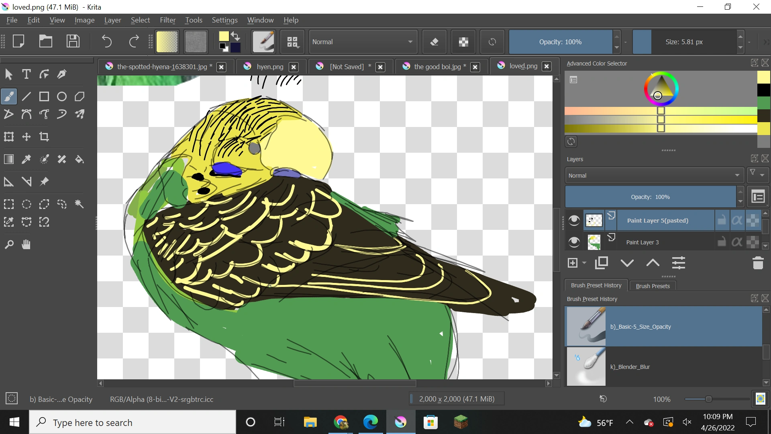Select the Move tool
The width and height of the screenshot is (771, 434).
[26, 137]
